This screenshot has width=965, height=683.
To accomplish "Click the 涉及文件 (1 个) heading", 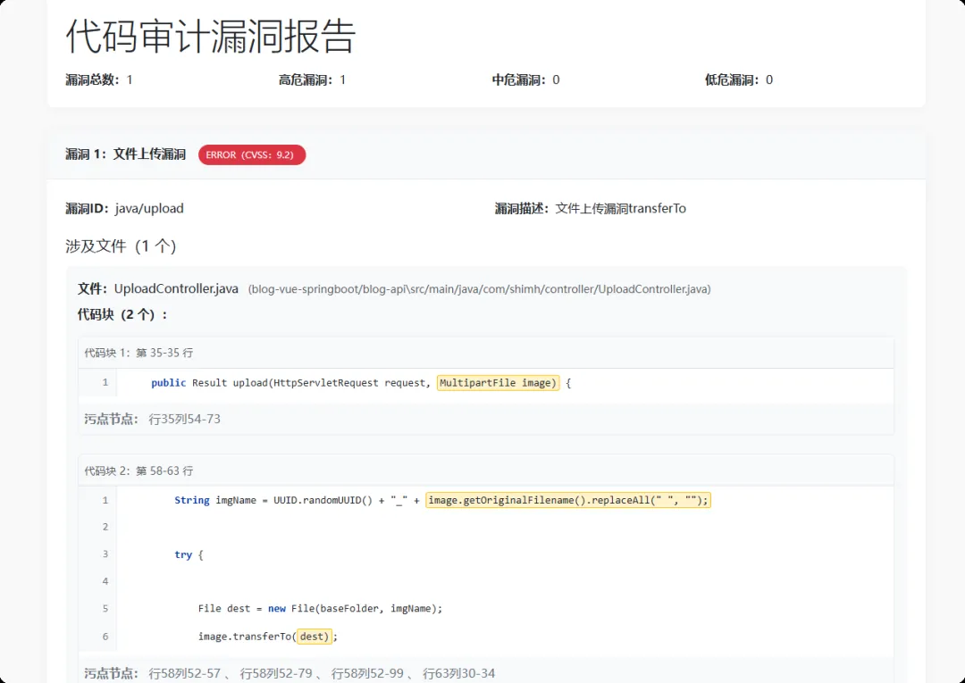I will (121, 246).
